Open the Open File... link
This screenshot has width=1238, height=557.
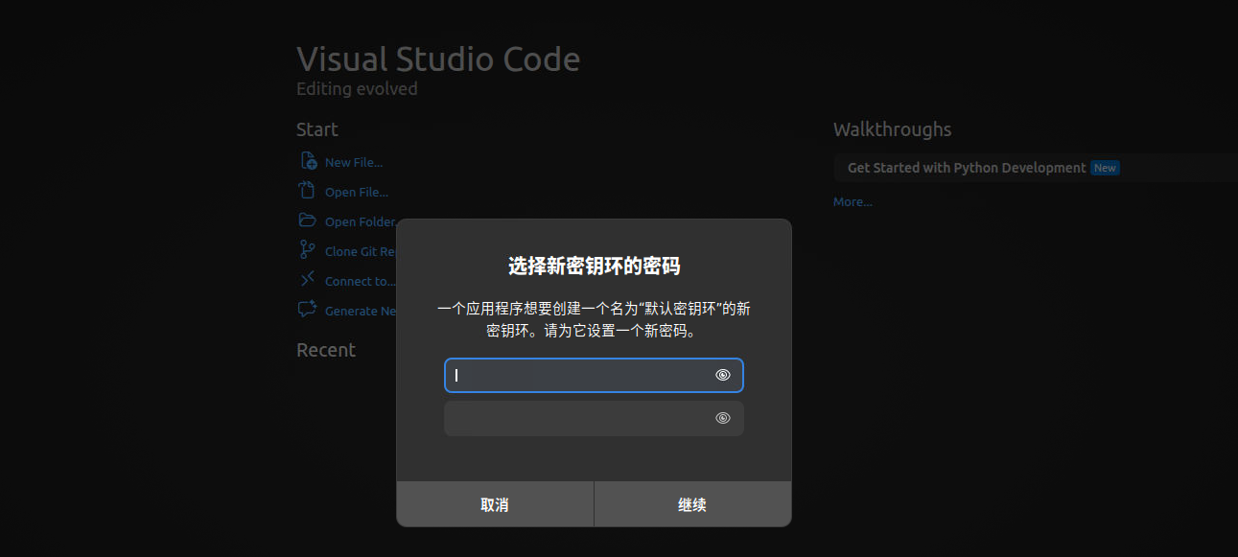[x=356, y=192]
